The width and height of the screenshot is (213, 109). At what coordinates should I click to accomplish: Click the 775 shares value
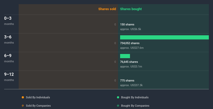[127, 80]
